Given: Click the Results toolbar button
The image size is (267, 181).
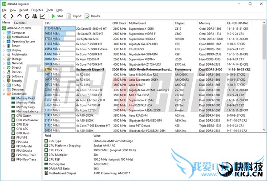Looking at the screenshot, I should 92,16.
